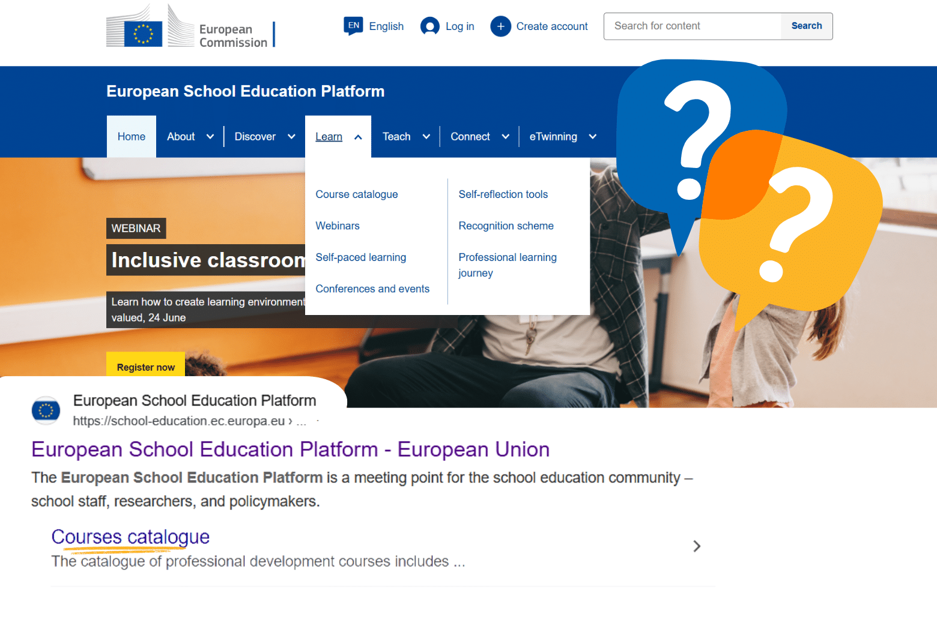Viewport: 937px width, 624px height.
Task: Open the About menu item
Action: click(x=181, y=137)
